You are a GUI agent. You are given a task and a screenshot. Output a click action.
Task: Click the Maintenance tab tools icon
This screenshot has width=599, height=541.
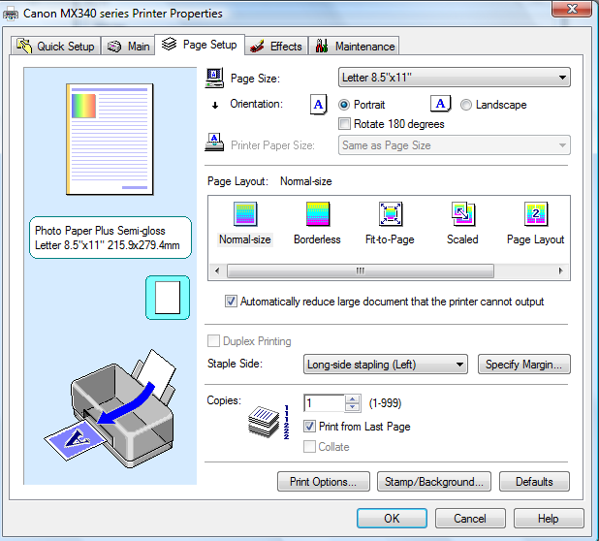(x=322, y=46)
